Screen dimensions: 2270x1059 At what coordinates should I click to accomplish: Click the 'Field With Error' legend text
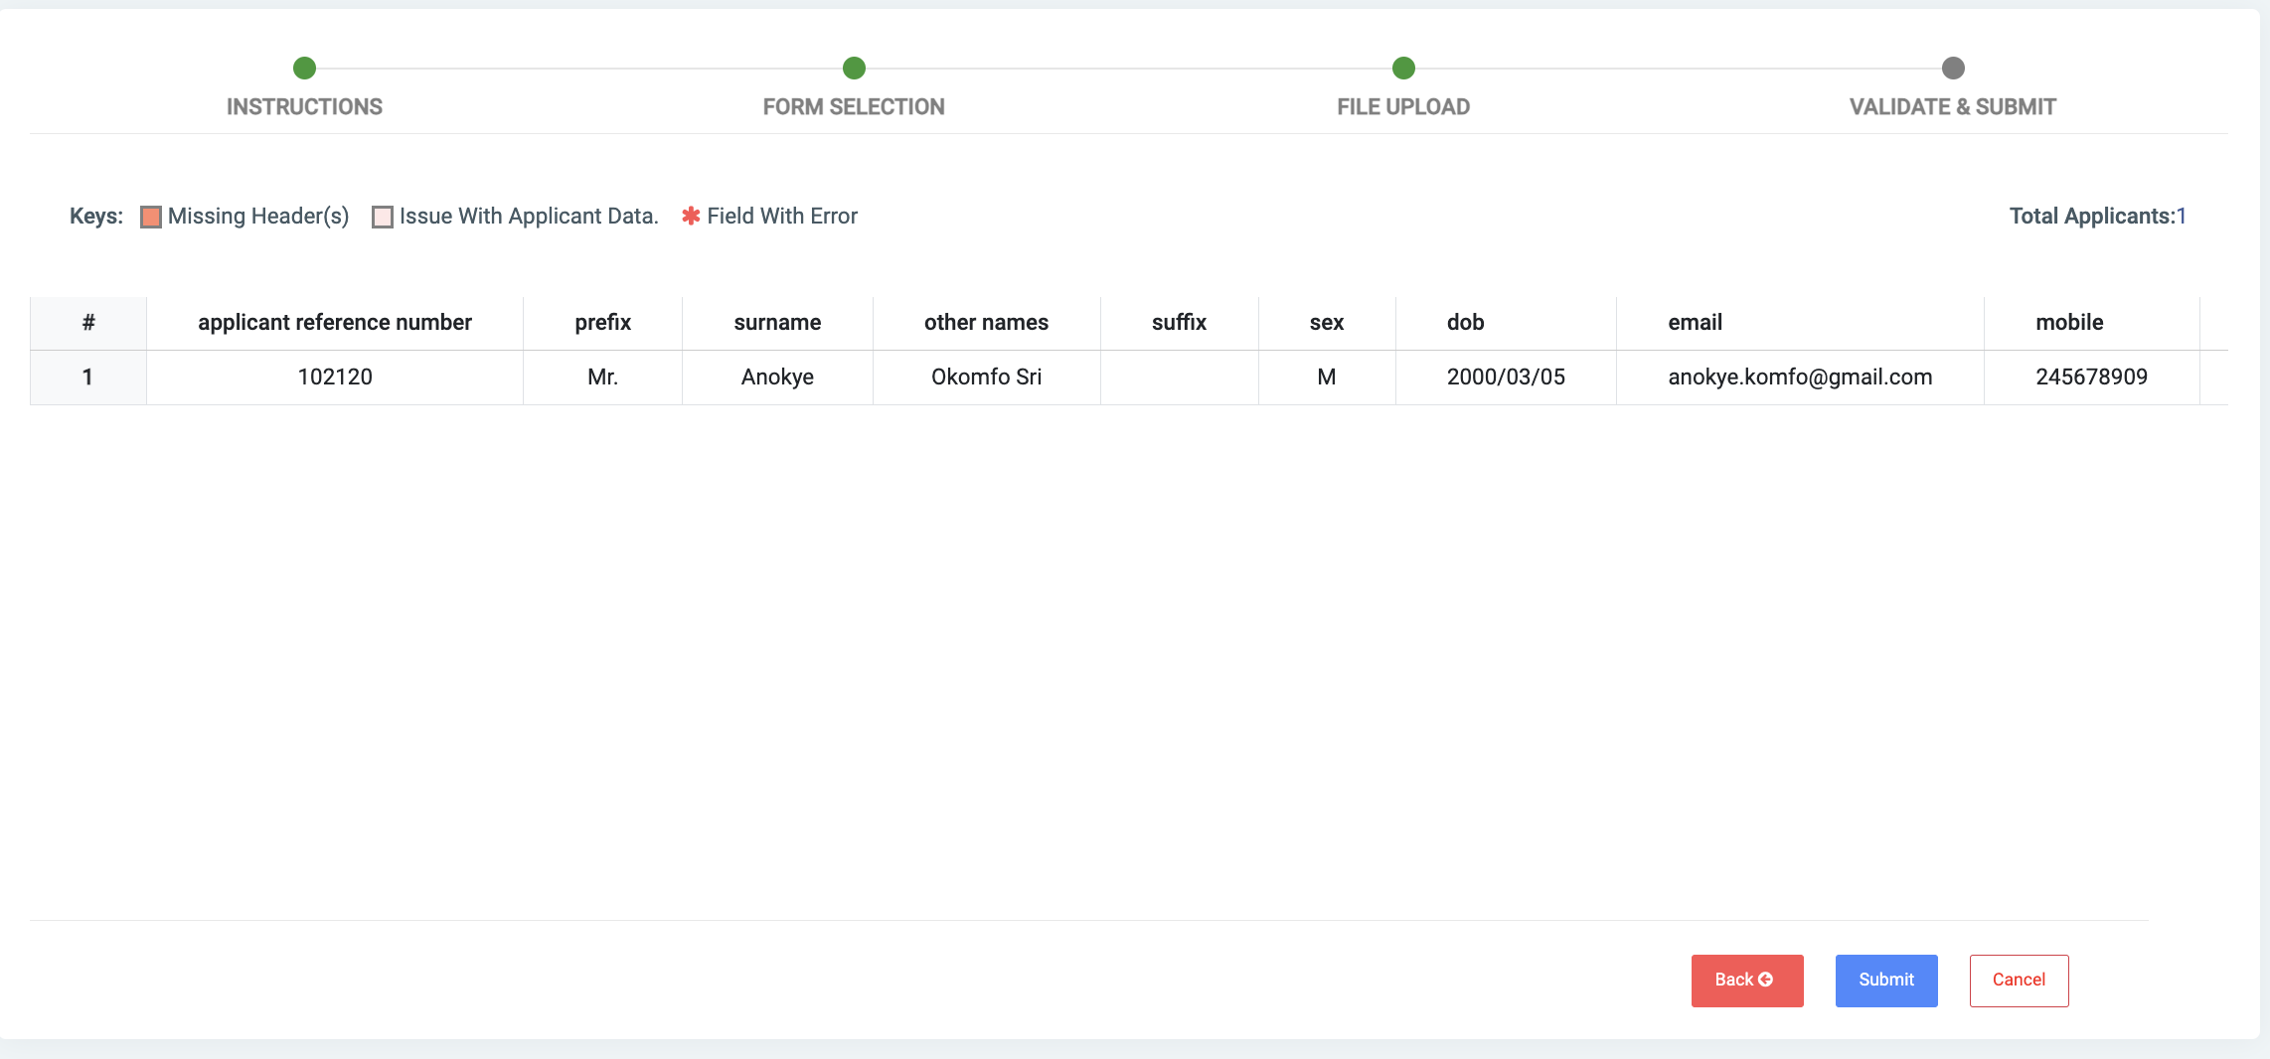782,217
